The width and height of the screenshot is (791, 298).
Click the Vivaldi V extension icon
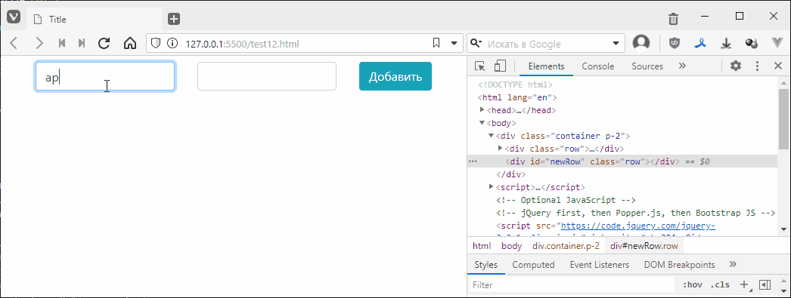(x=777, y=43)
